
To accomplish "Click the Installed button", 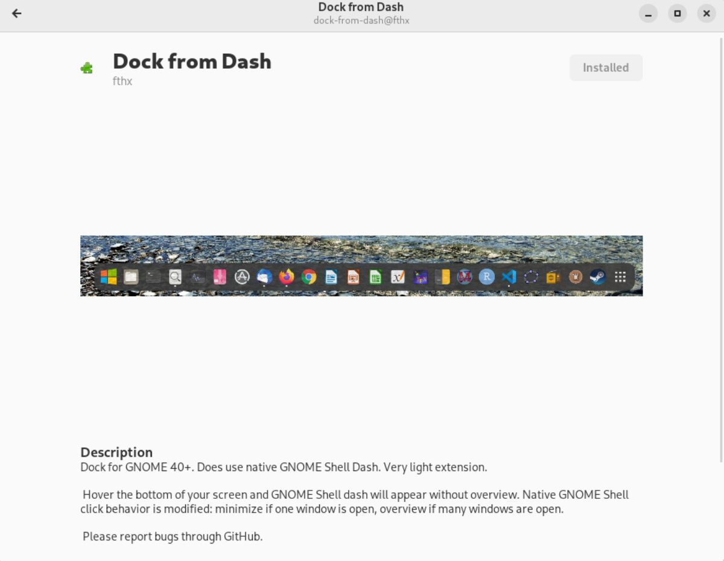I will click(606, 68).
